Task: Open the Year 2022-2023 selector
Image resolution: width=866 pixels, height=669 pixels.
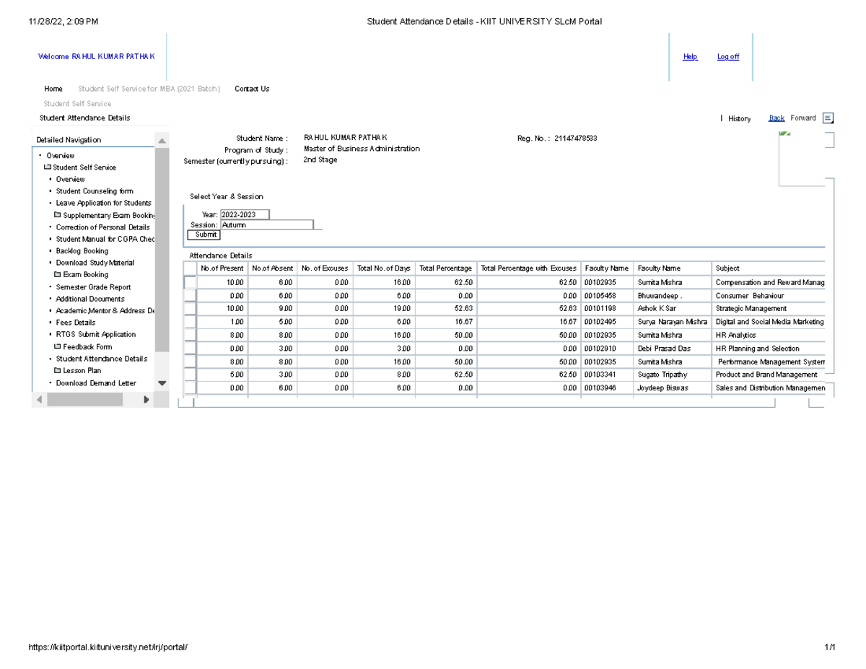Action: 244,214
